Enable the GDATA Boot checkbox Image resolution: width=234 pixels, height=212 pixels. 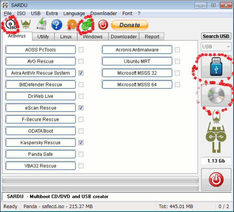[x=81, y=131]
